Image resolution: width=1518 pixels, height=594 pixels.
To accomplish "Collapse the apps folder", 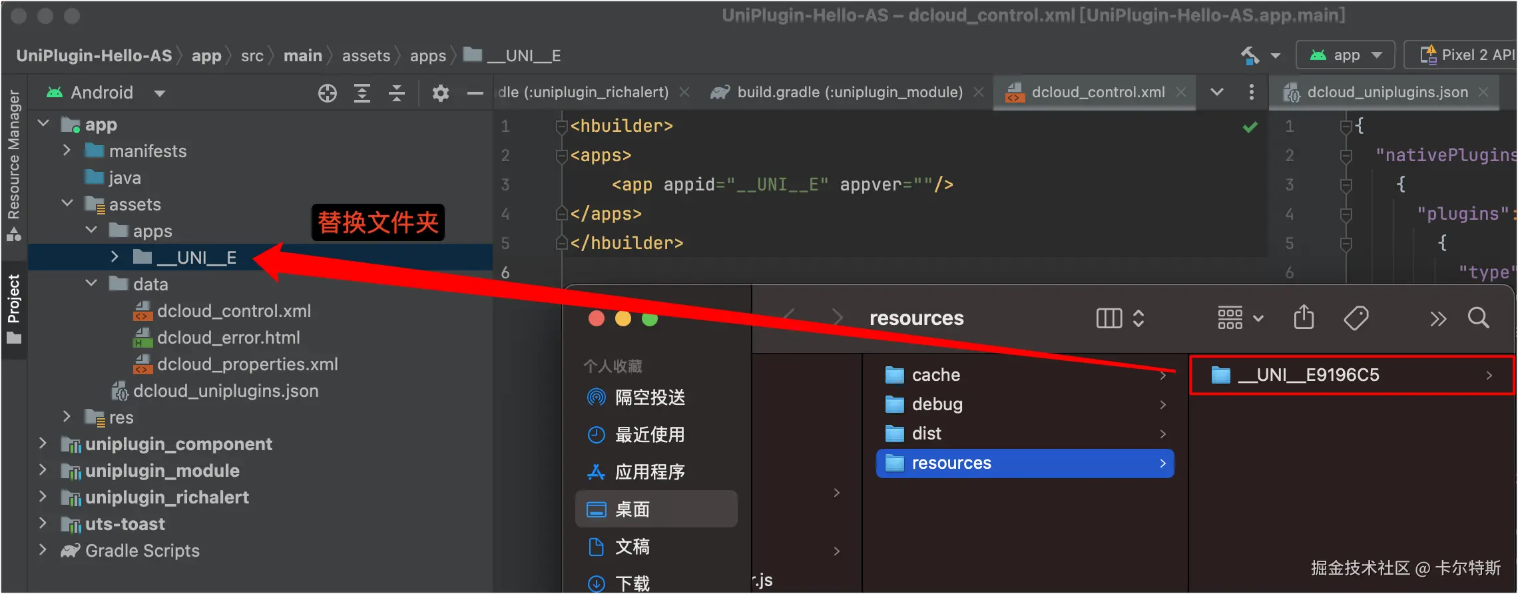I will coord(92,230).
